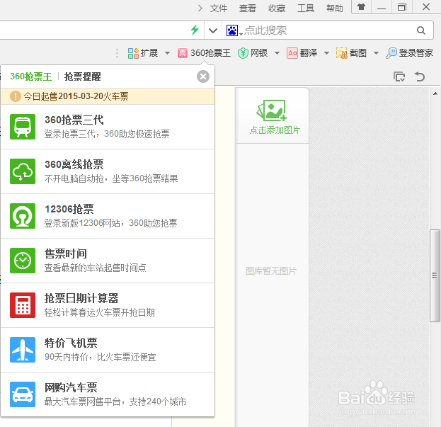Screen dimensions: 441x427
Task: Click the vertical scrollbar thumb
Action: [x=435, y=275]
